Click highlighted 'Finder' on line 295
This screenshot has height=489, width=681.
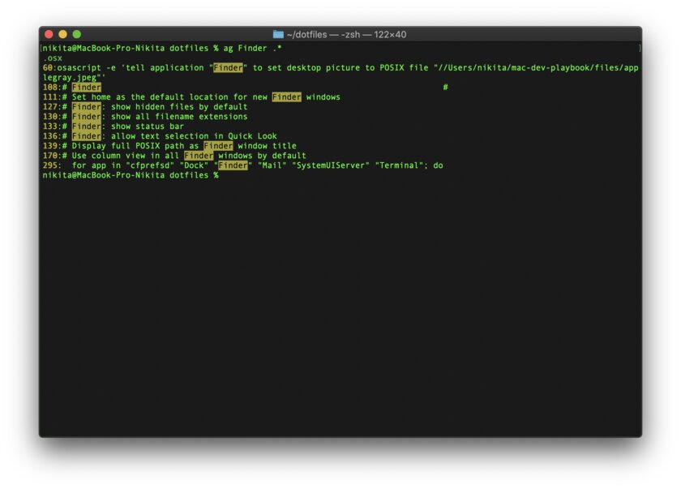click(x=233, y=165)
